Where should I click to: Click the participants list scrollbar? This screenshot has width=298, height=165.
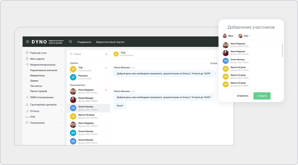tap(282, 50)
